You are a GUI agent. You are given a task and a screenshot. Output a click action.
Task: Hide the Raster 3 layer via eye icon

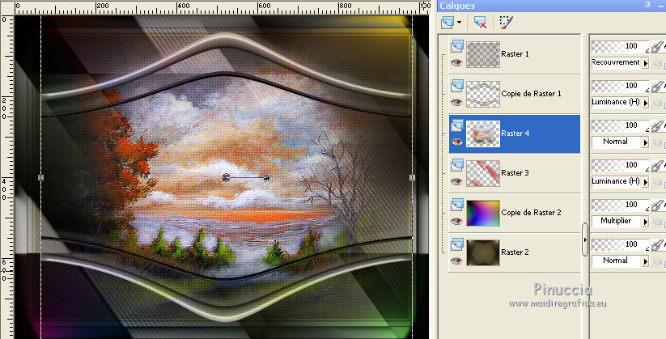[x=456, y=181]
